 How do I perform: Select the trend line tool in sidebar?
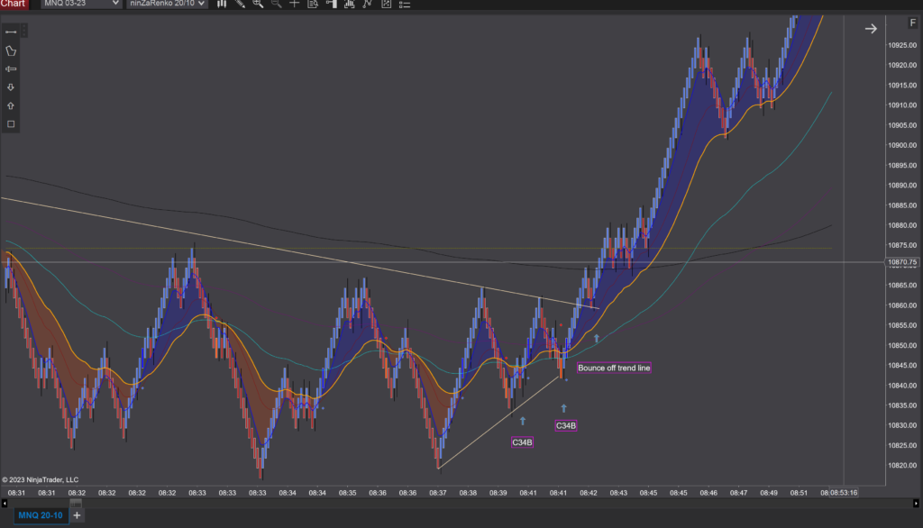11,31
